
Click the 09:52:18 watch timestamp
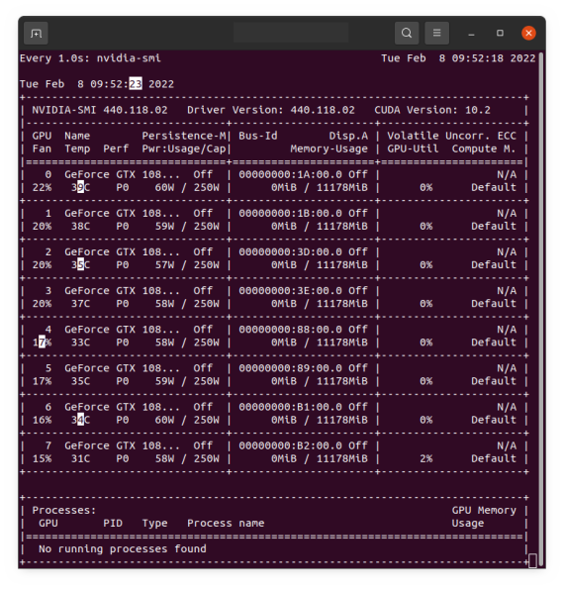tap(477, 58)
